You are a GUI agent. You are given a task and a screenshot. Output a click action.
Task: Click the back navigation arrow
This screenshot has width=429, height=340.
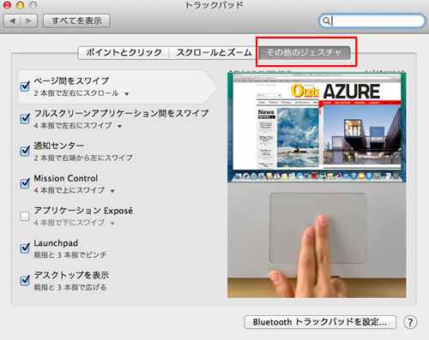coord(12,21)
